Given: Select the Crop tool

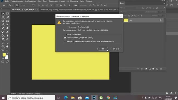Looking at the screenshot, I should (x=3, y=21).
